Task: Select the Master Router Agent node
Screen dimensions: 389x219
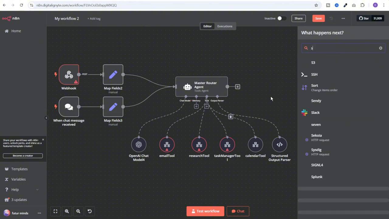Action: [x=201, y=87]
